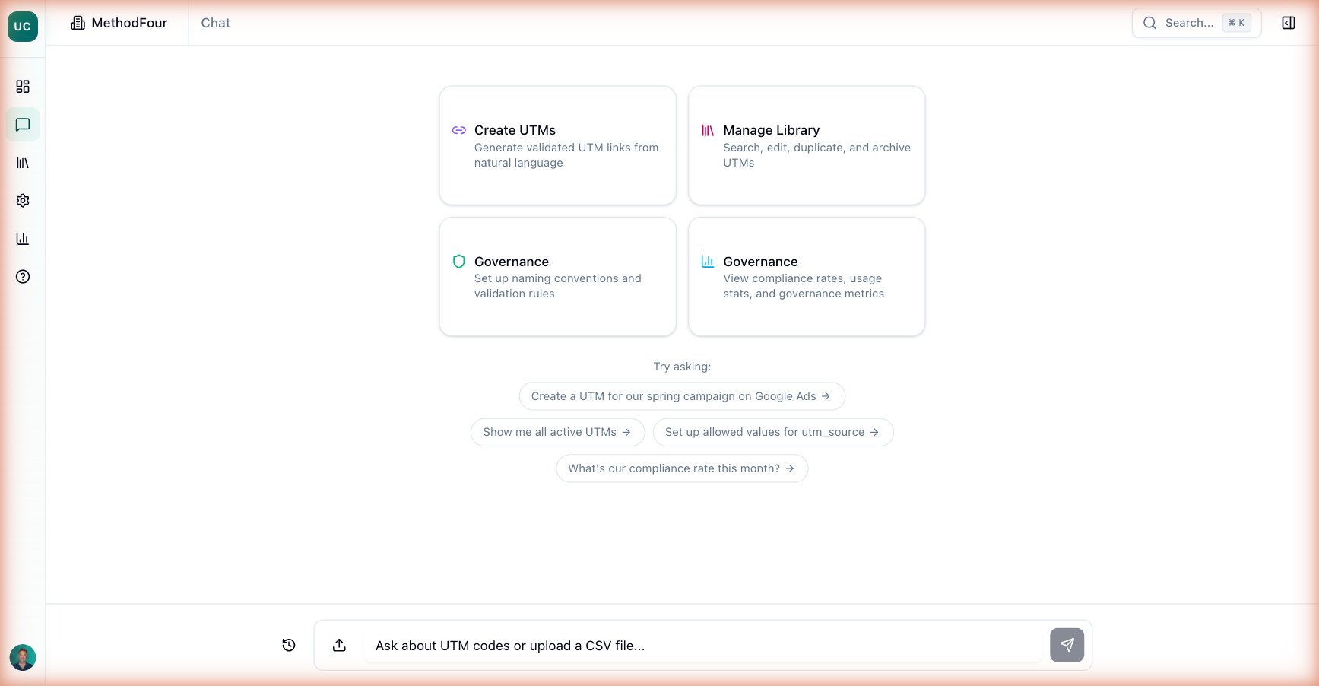
Task: Open the Dashboard panel from the sidebar
Action: tap(23, 86)
